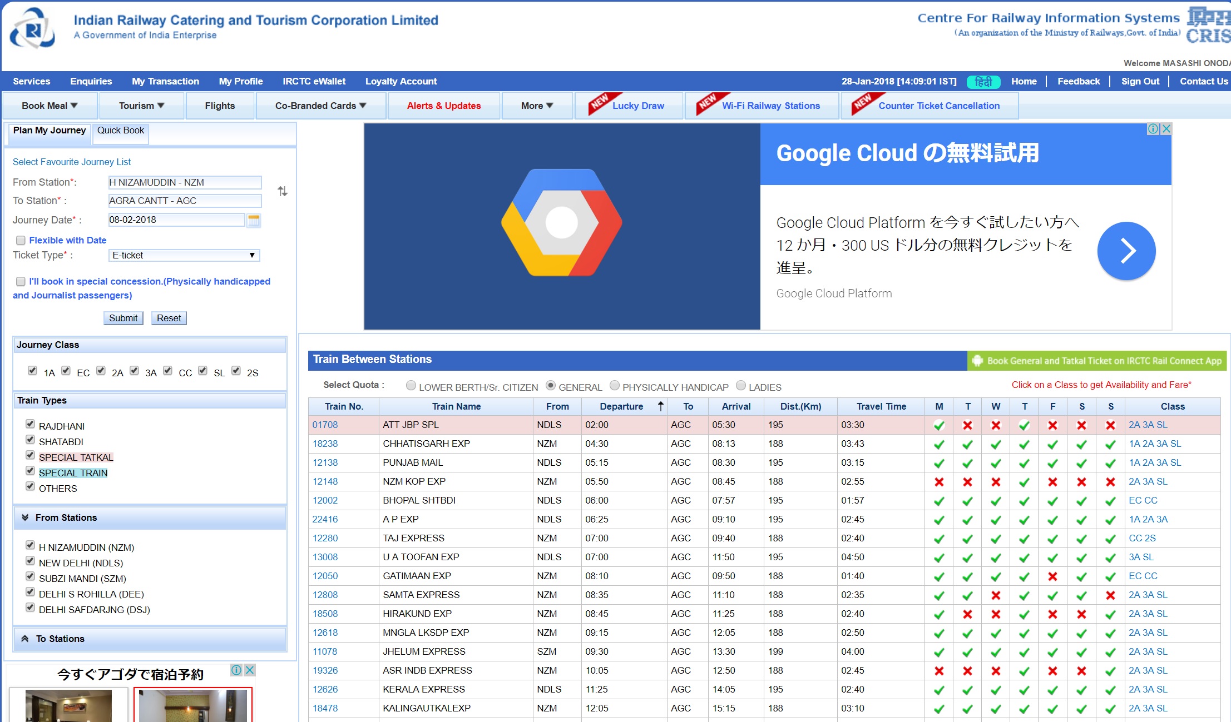1231x722 pixels.
Task: Click the CRIS logo
Action: click(x=1208, y=24)
